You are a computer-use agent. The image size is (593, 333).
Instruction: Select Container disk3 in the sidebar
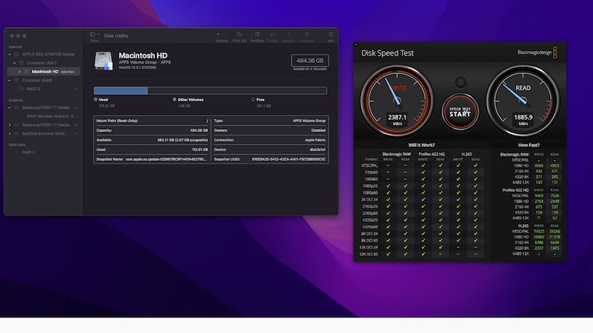[x=42, y=63]
